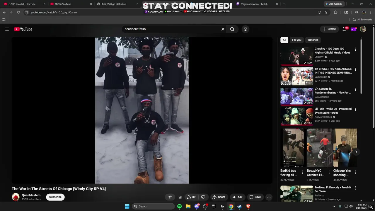Select the For you filter chip

coord(297,40)
